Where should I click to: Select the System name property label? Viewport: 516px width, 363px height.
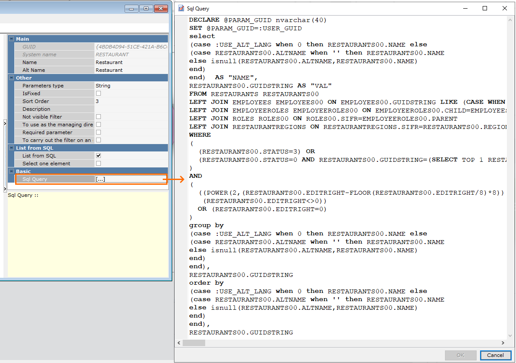[x=54, y=55]
